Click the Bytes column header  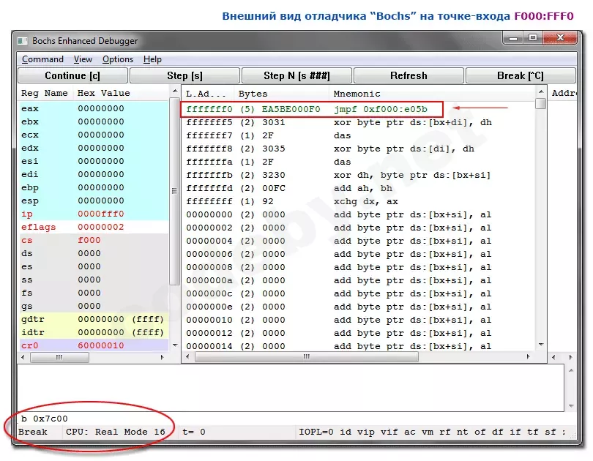point(253,94)
